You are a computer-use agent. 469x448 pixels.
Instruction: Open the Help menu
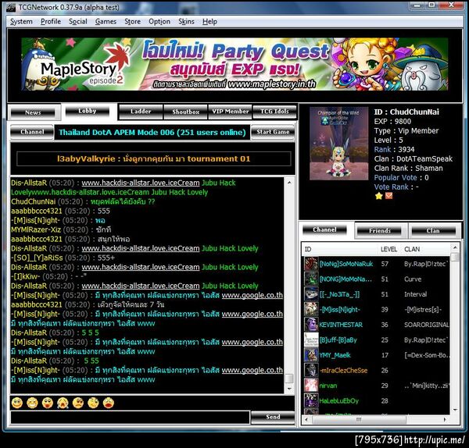[209, 22]
